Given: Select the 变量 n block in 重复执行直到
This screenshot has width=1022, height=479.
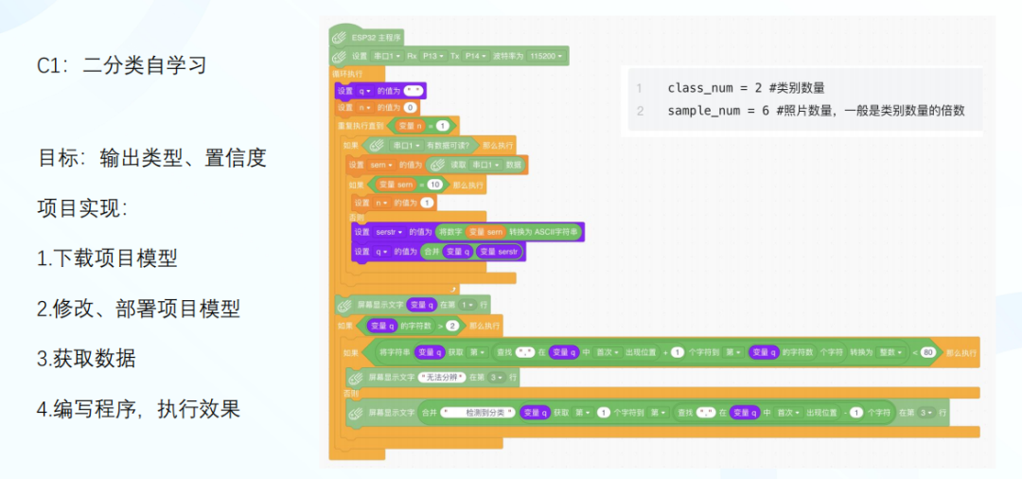Looking at the screenshot, I should coord(410,126).
